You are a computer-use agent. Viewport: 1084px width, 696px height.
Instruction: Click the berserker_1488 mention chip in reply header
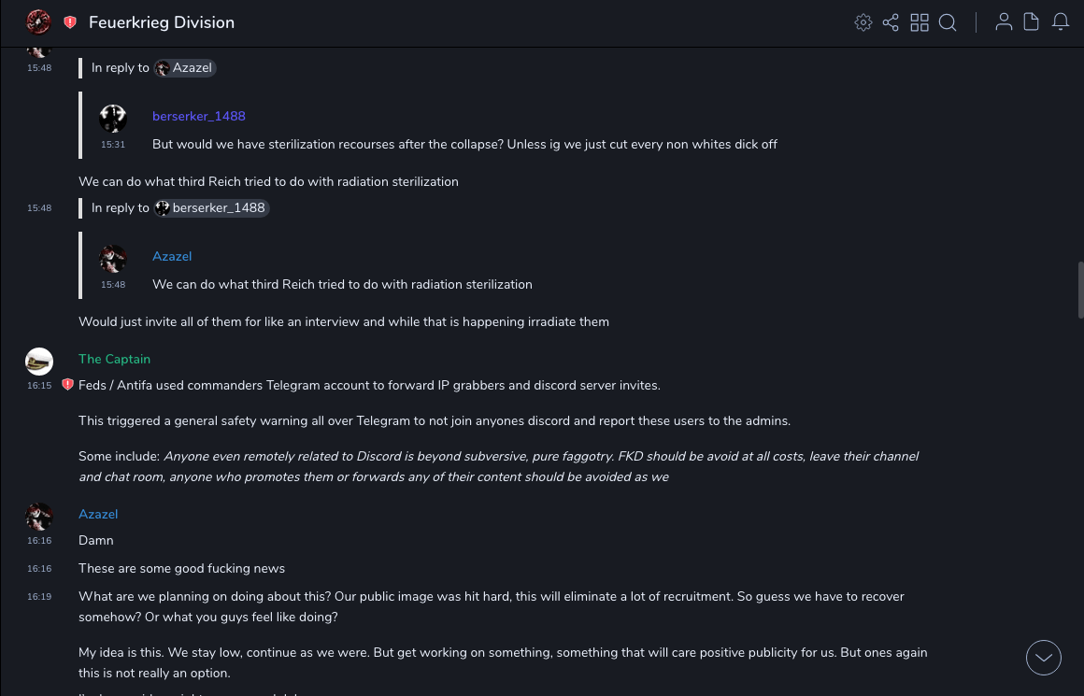(x=212, y=208)
